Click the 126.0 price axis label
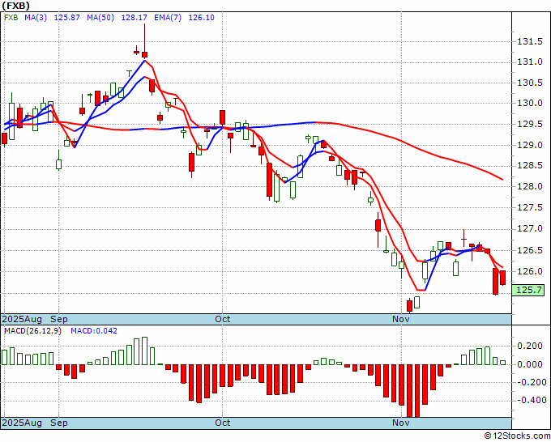 (x=530, y=271)
